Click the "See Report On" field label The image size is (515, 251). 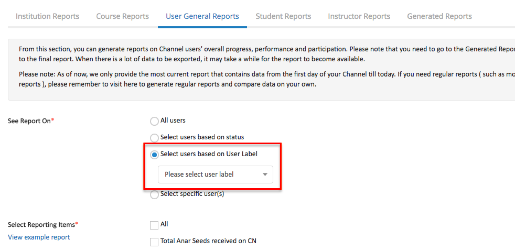tap(29, 121)
